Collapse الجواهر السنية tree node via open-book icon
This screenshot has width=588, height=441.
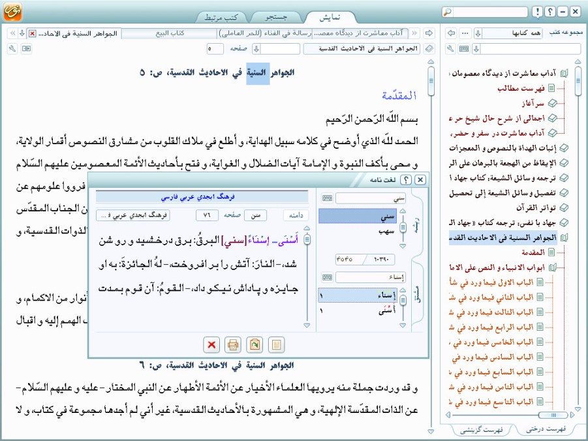click(564, 237)
